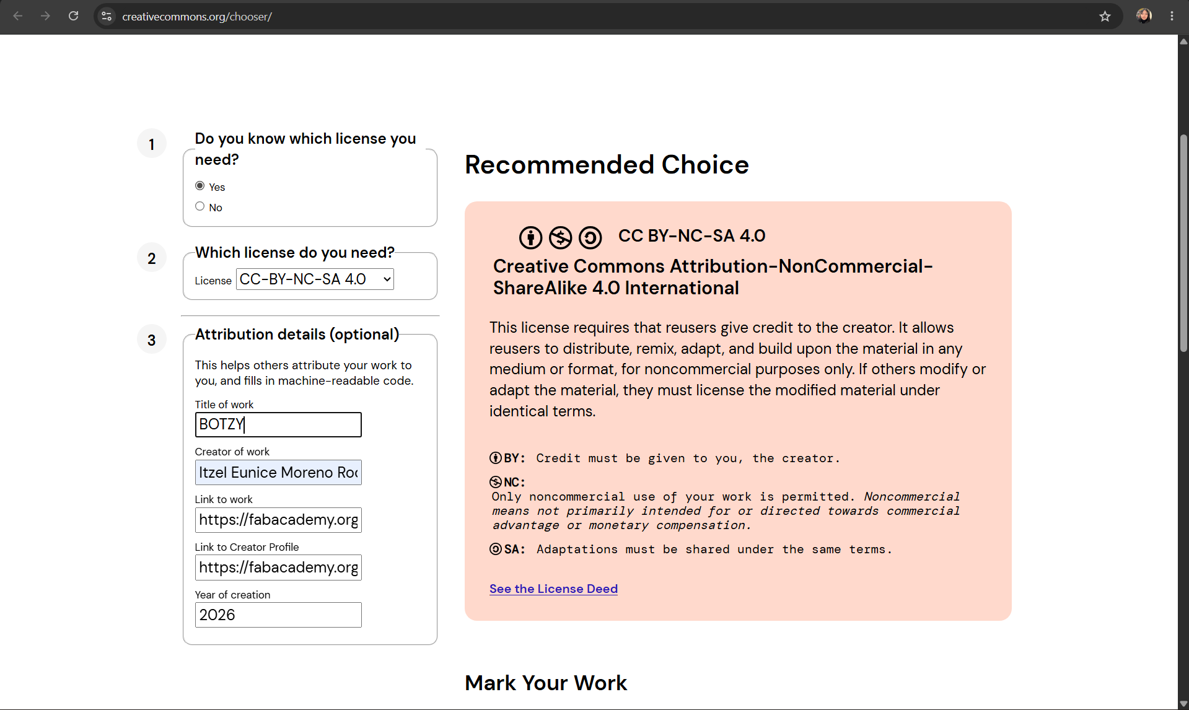Click the Which license do you need? legend
The height and width of the screenshot is (710, 1189).
(x=294, y=253)
